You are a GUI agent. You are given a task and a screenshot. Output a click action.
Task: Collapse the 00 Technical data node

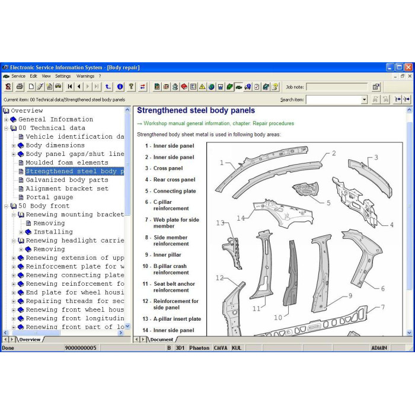[6, 129]
